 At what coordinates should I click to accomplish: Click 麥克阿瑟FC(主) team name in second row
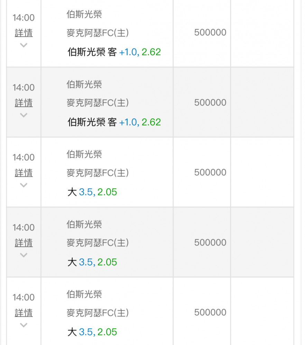(98, 103)
